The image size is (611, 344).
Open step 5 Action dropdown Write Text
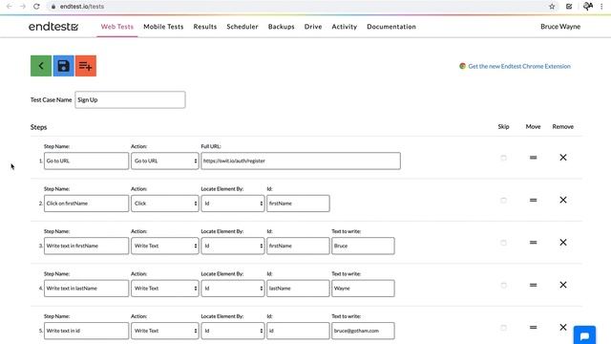coord(165,331)
